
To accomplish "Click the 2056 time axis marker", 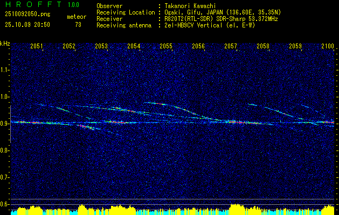I will 198,46.
